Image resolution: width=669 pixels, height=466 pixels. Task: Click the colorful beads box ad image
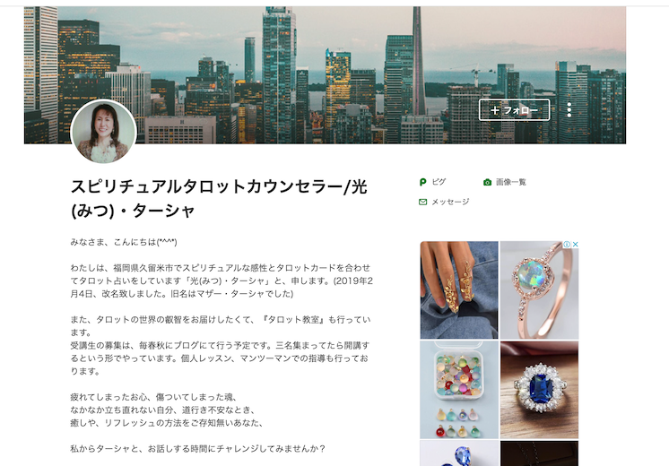[459, 390]
